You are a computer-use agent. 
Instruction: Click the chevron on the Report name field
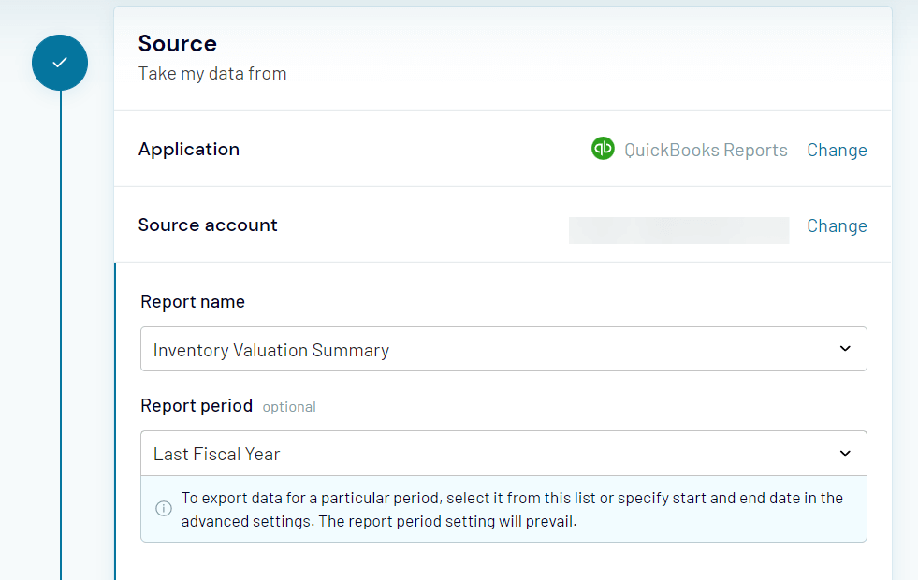(845, 349)
